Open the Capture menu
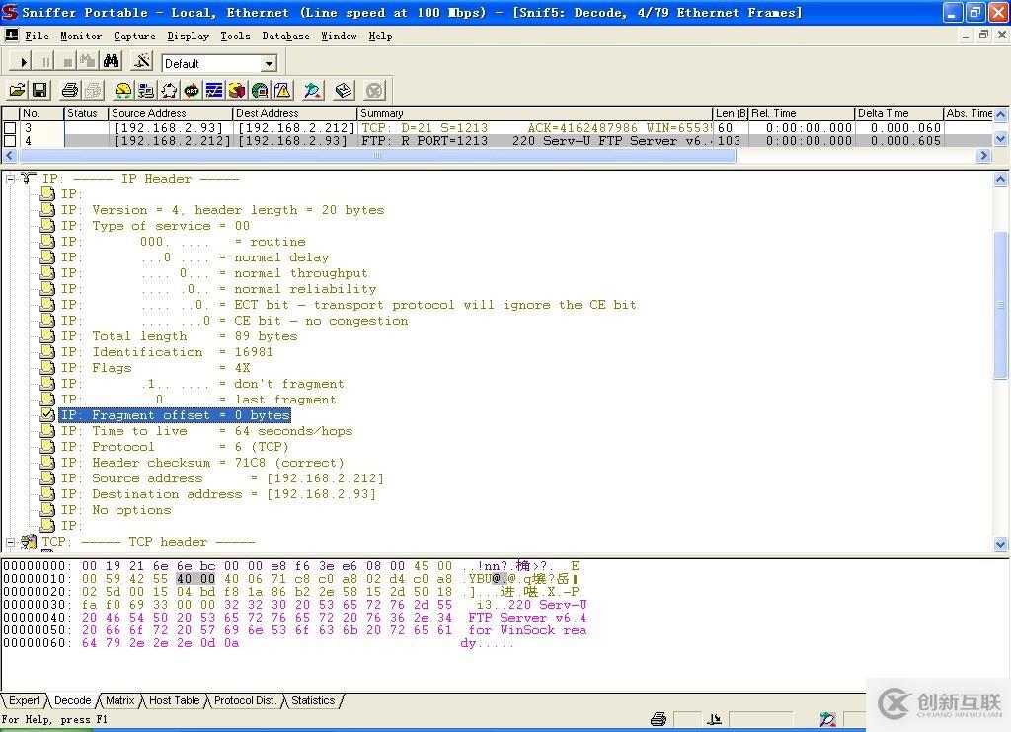 (134, 36)
